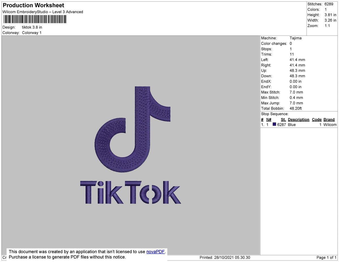Select the 'Wilcom' brand cell
The width and height of the screenshot is (339, 262).
tap(330, 125)
